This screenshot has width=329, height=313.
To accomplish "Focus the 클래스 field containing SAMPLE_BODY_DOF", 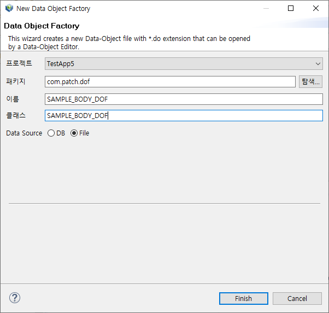I will point(184,116).
